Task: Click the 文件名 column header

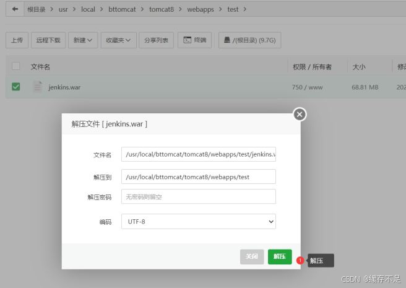Action: click(40, 67)
